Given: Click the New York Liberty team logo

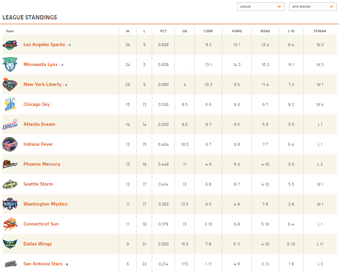Looking at the screenshot, I should tap(10, 84).
